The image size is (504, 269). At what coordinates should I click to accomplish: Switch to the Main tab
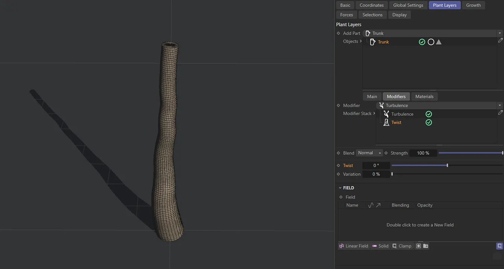(x=372, y=96)
